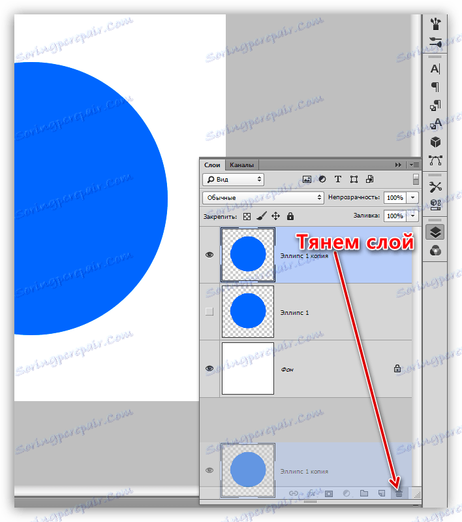Filter layers by smart objects icon
This screenshot has width=462, height=522.
click(x=370, y=180)
